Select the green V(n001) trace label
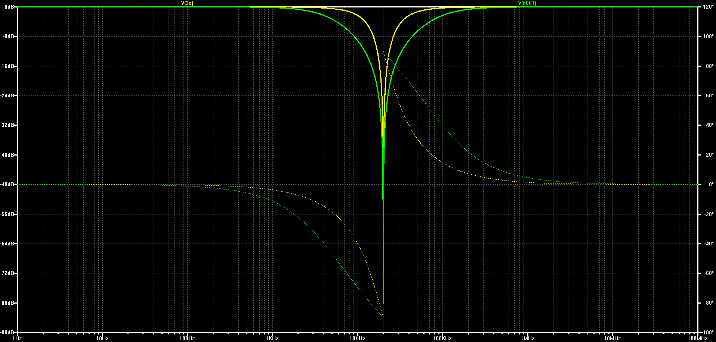 coord(527,3)
